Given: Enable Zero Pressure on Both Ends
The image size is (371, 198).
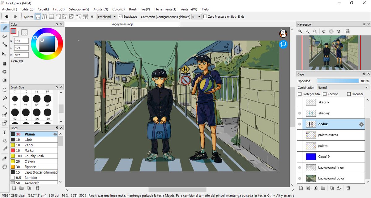Looking at the screenshot, I should point(205,17).
